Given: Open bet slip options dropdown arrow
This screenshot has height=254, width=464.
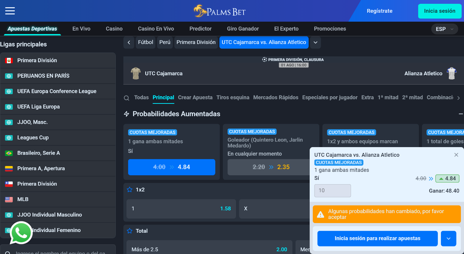Looking at the screenshot, I should (448, 239).
